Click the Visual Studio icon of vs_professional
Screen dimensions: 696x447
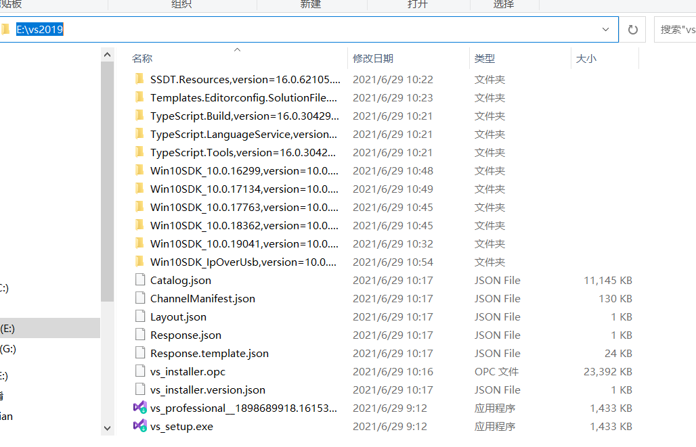[140, 407]
